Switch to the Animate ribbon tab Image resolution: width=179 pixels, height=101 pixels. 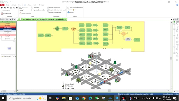coord(14,5)
